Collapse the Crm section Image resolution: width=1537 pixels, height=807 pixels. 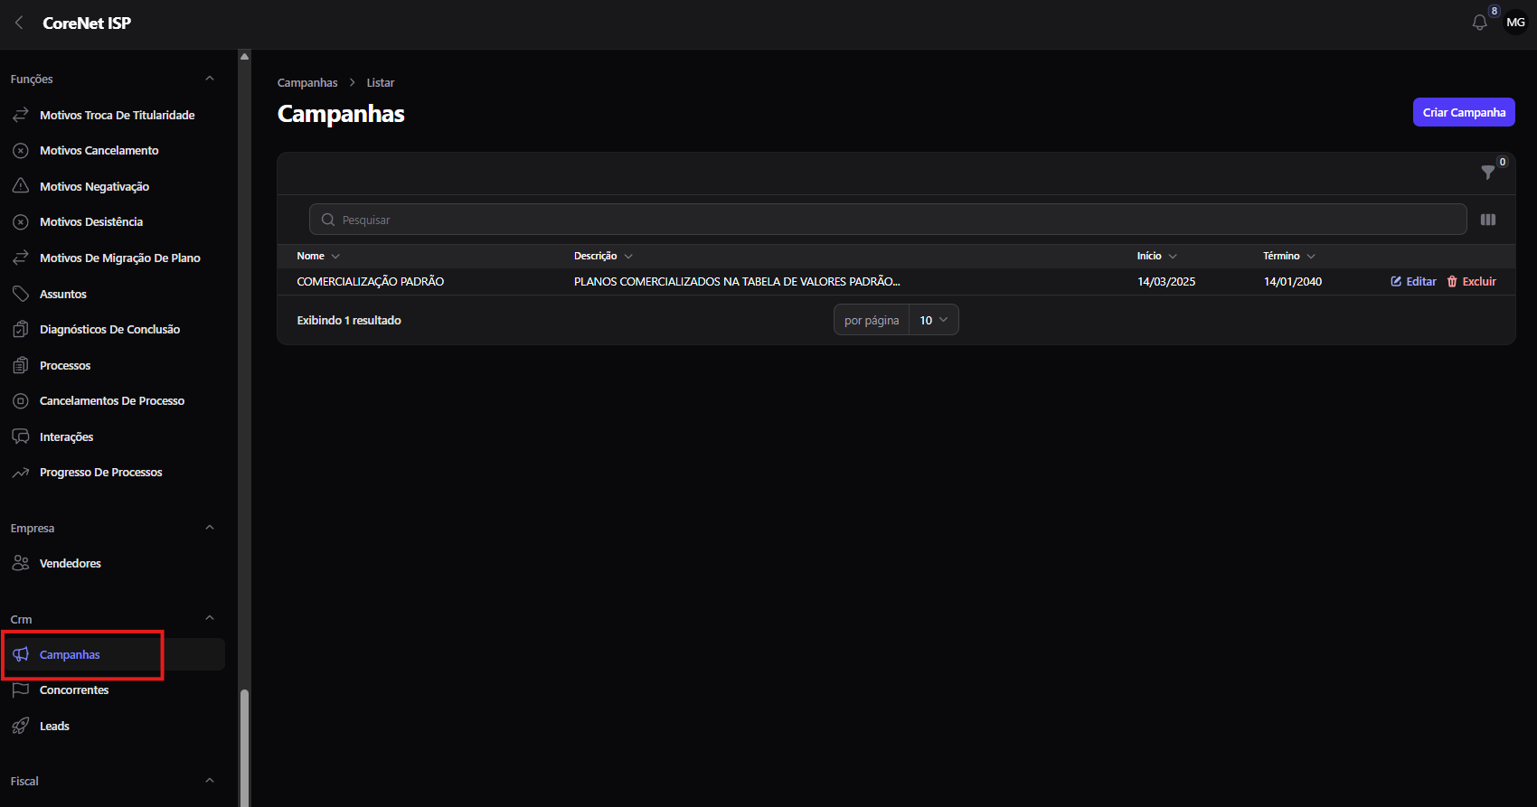click(x=210, y=618)
